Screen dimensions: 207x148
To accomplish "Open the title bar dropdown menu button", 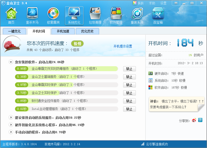I will click(x=176, y=3).
